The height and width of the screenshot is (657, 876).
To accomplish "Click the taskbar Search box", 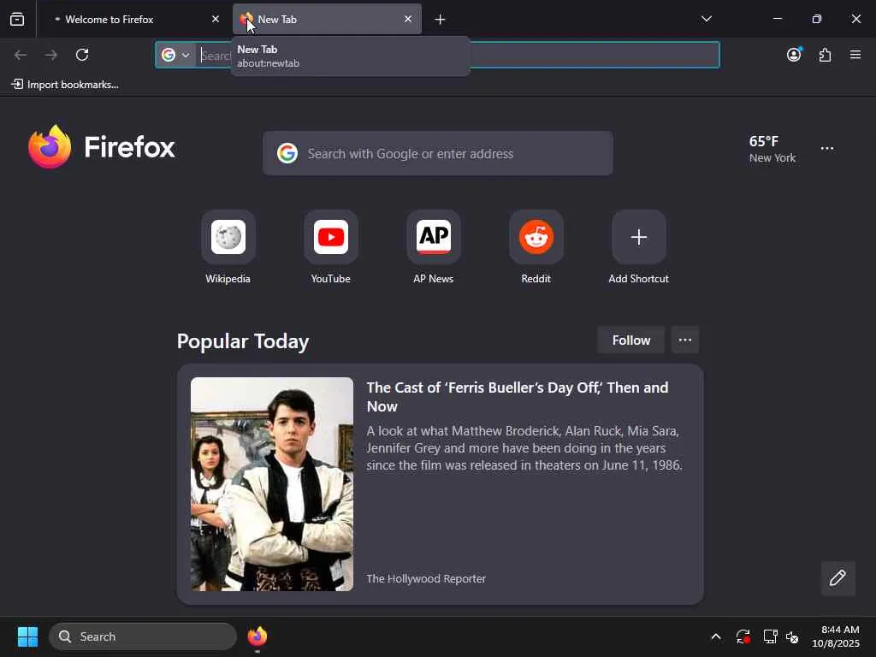I will point(143,636).
